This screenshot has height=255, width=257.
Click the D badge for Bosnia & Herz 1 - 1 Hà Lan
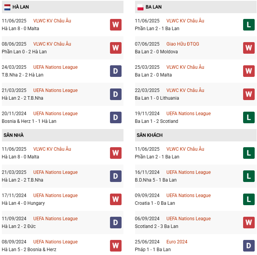click(116, 117)
